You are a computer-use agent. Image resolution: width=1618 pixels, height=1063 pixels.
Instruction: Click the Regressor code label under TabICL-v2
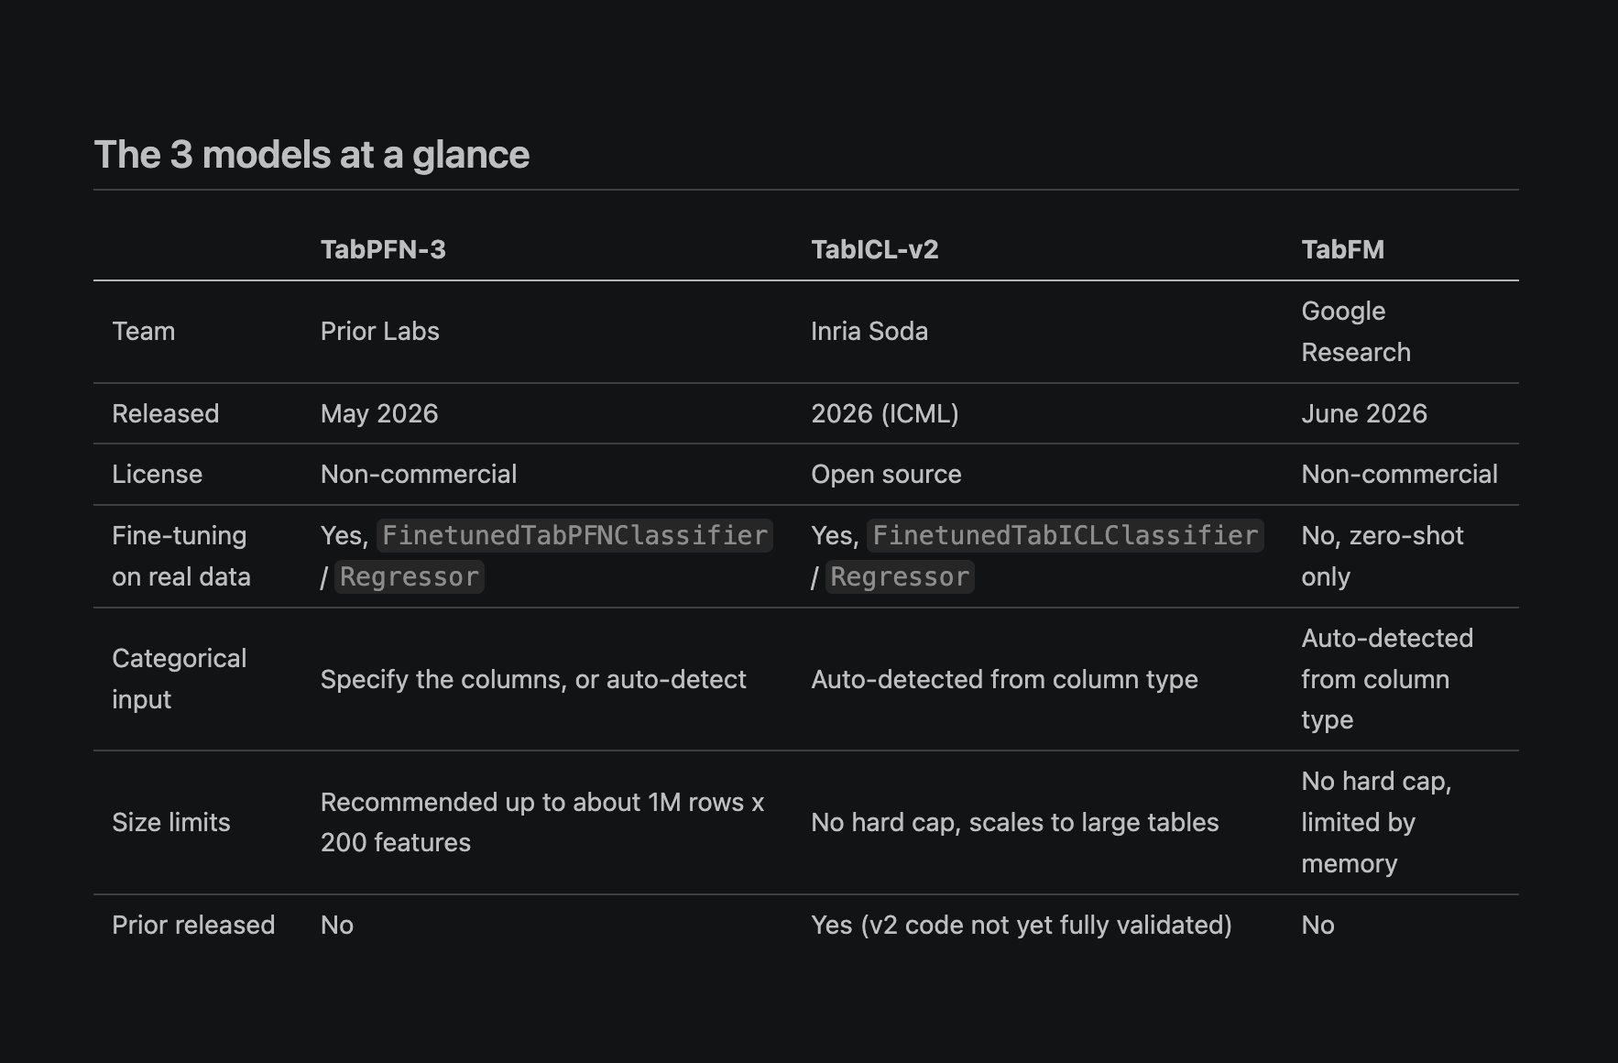pos(900,576)
